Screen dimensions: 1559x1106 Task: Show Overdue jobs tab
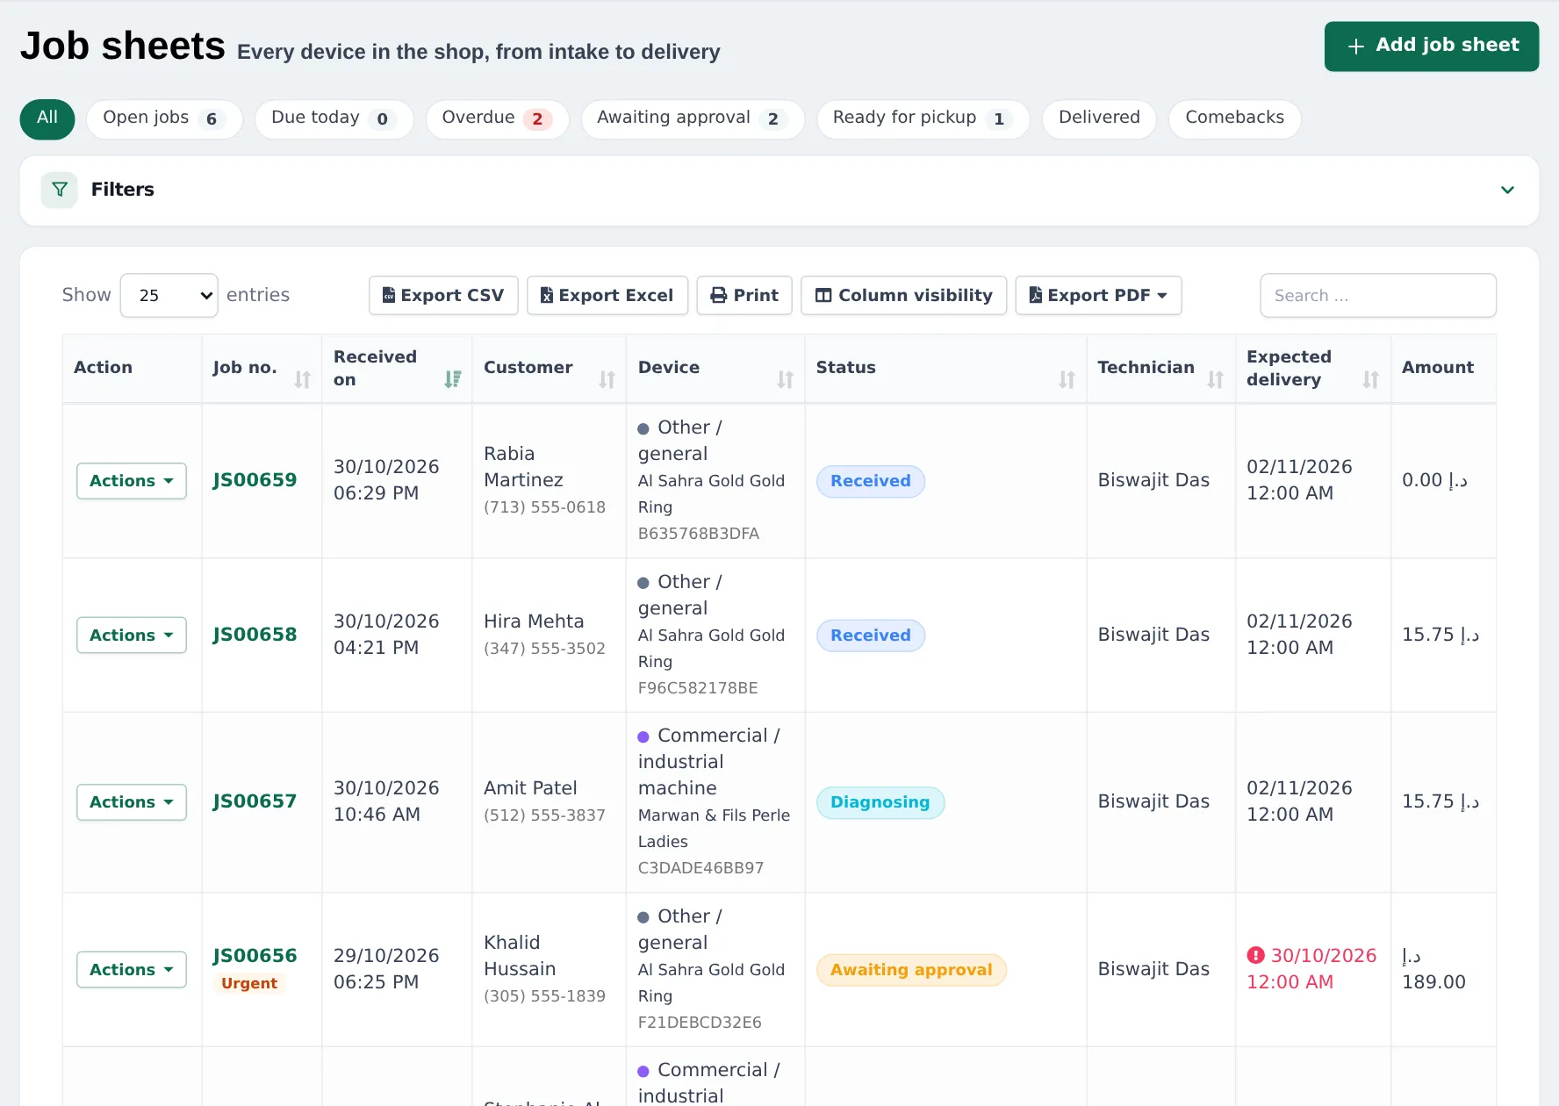[x=497, y=118]
